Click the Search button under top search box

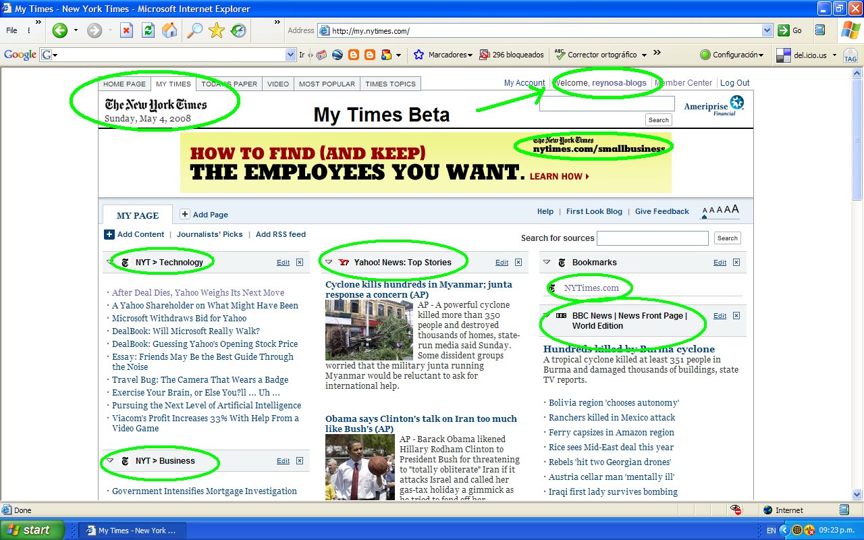click(x=659, y=120)
